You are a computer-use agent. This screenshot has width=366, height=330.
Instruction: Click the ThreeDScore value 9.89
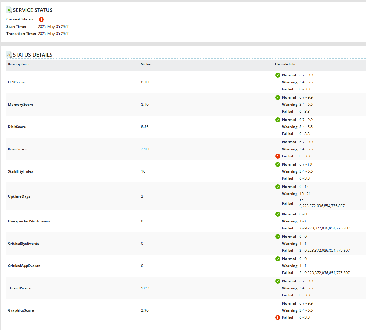pos(145,288)
